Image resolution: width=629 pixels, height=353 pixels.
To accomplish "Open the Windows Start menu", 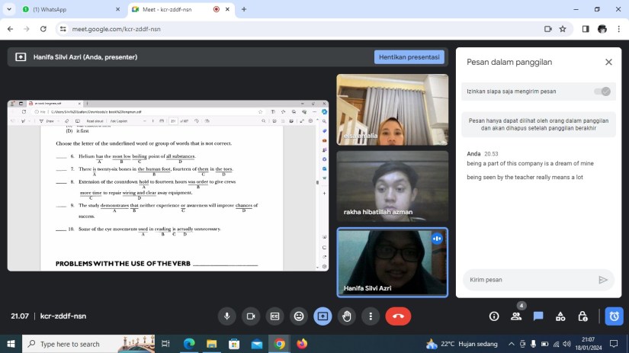I will (11, 344).
